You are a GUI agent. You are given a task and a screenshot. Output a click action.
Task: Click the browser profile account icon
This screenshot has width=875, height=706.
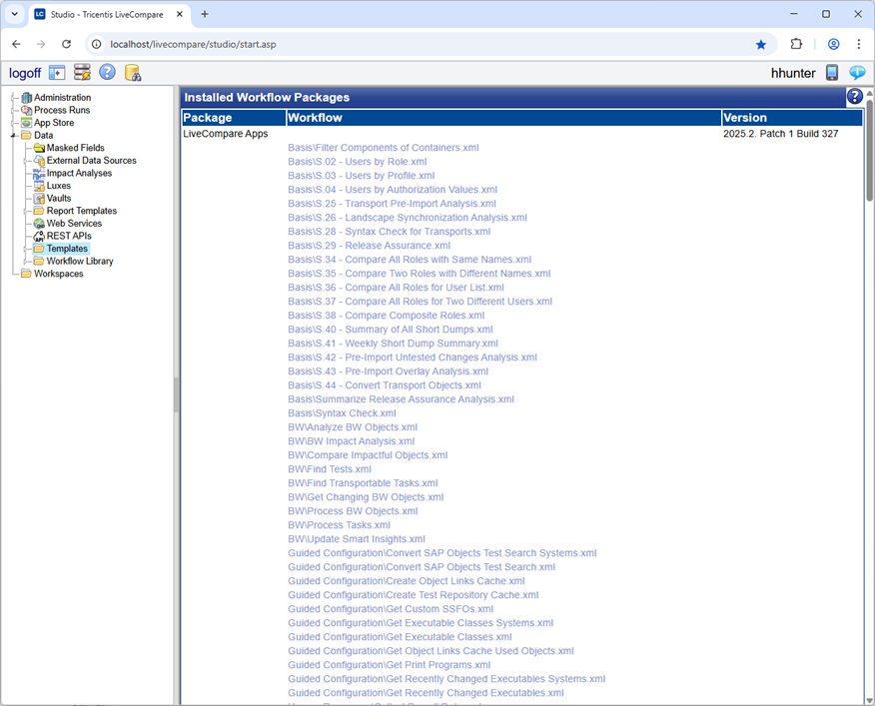pyautogui.click(x=833, y=45)
